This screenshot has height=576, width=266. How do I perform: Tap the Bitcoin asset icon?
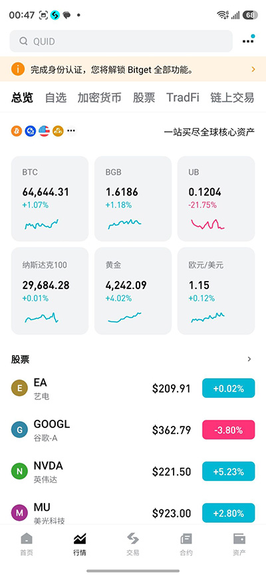(17, 131)
